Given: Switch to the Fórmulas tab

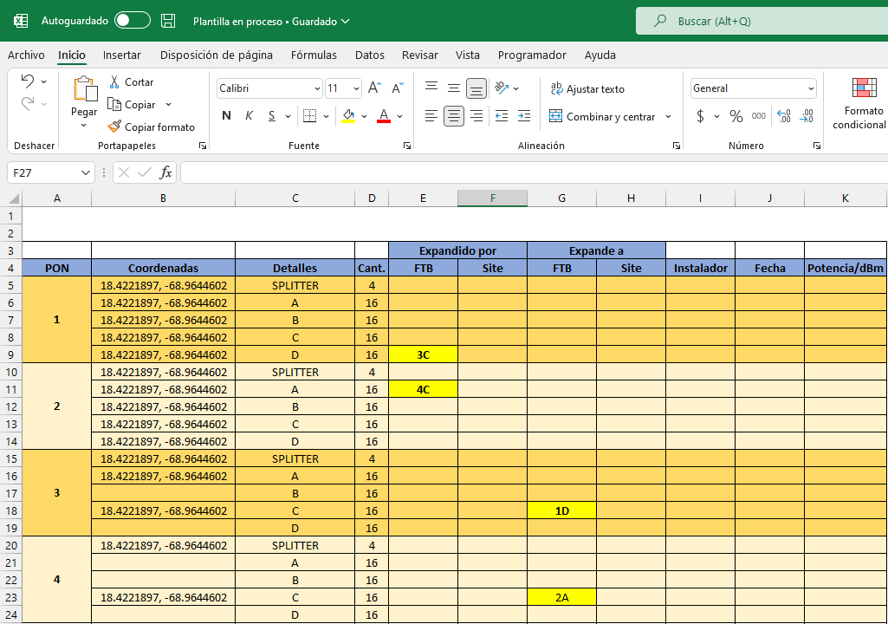Looking at the screenshot, I should 314,55.
